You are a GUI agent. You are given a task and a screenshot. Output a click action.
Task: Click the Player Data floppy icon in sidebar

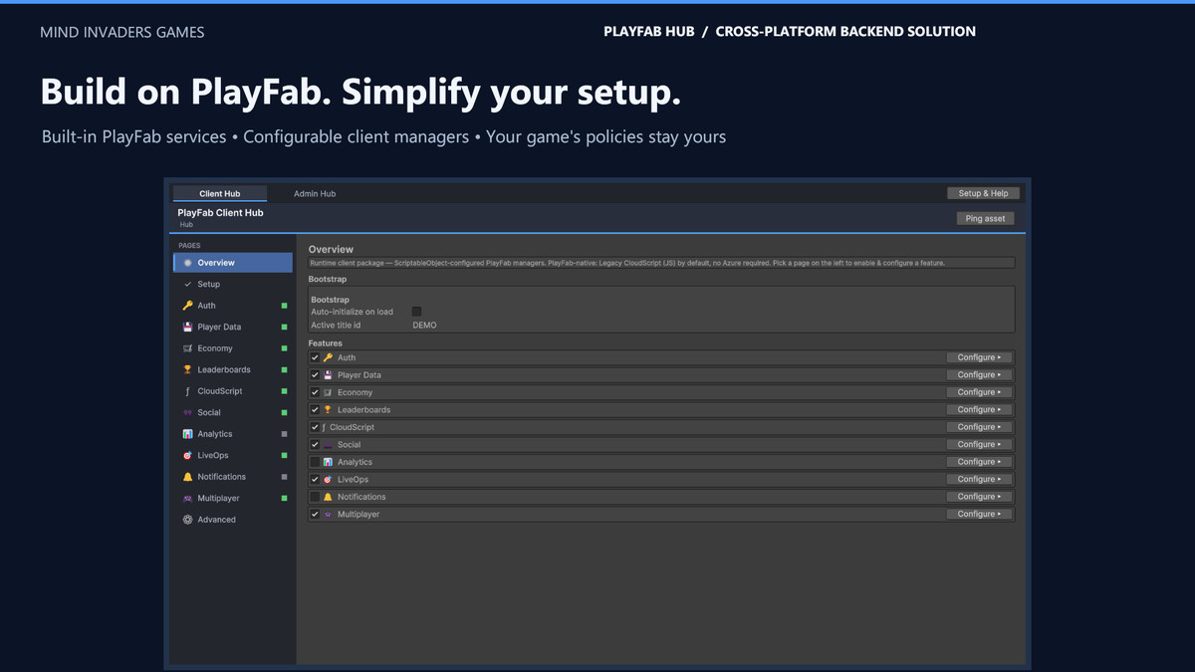point(188,327)
